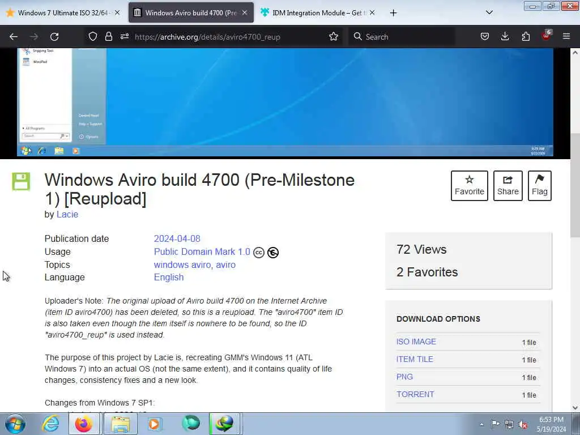Flag this archive item

[x=539, y=186]
